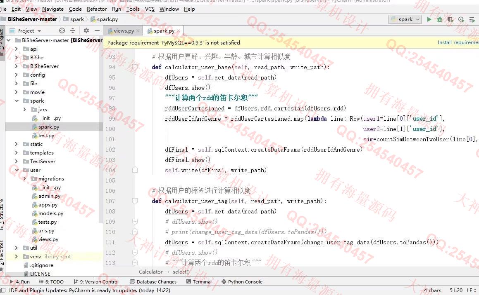The height and width of the screenshot is (295, 479).
Task: Select .gitignore file in tree
Action: click(x=42, y=265)
